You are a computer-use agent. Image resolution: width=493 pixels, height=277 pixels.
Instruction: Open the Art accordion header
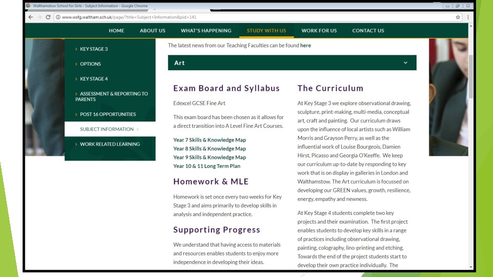click(292, 63)
